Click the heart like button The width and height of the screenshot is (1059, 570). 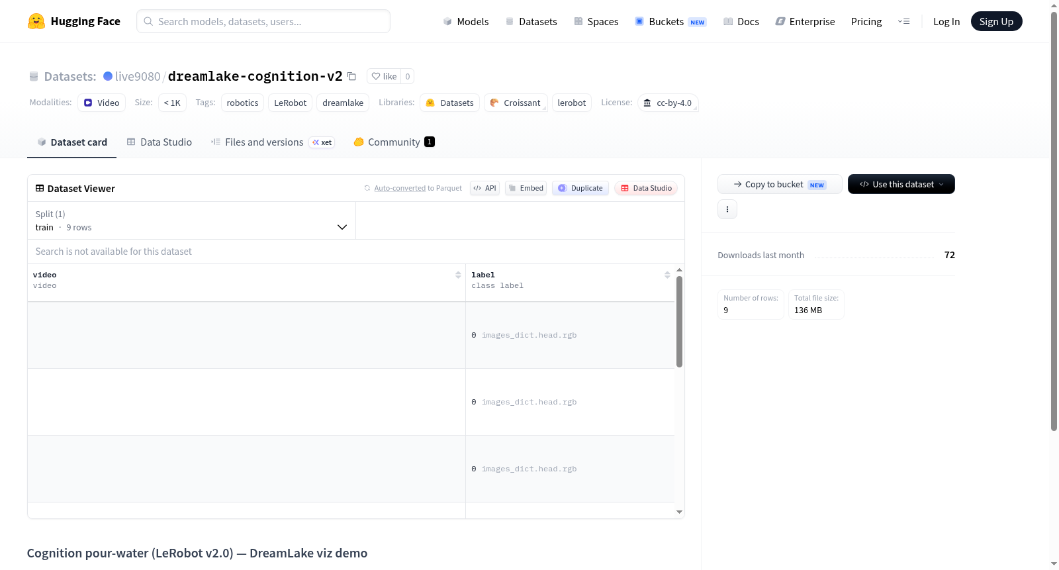(384, 76)
